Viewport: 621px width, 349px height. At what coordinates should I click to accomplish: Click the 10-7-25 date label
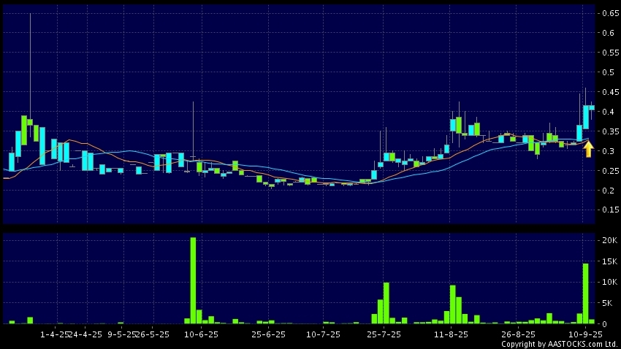323,334
